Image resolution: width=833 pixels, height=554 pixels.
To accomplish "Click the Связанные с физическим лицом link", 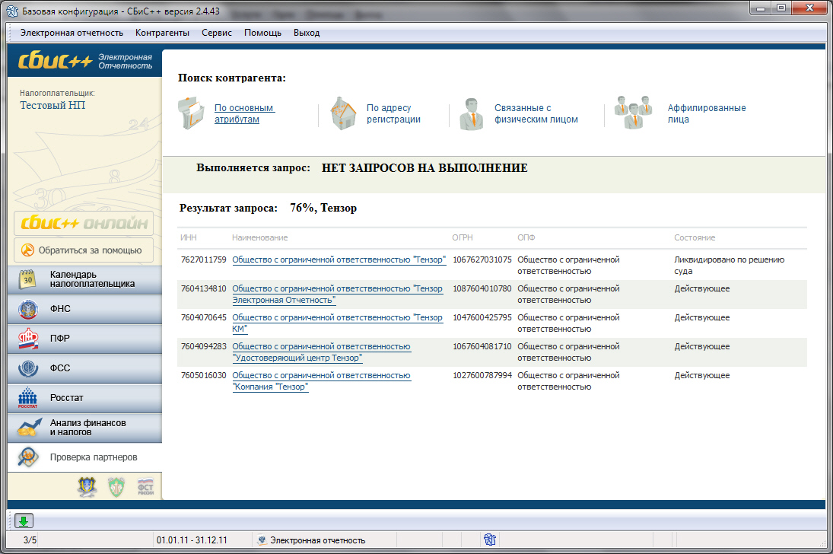I will click(x=536, y=113).
